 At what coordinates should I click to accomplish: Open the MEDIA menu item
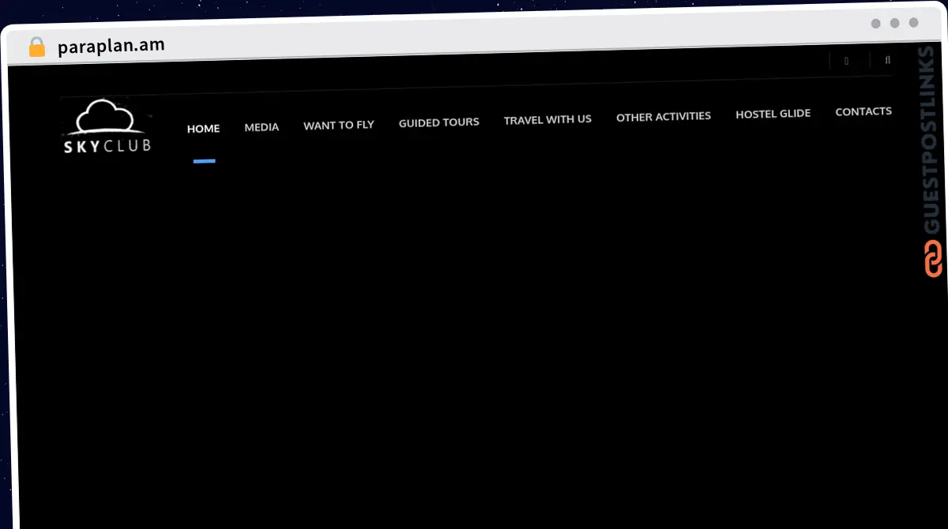click(261, 126)
